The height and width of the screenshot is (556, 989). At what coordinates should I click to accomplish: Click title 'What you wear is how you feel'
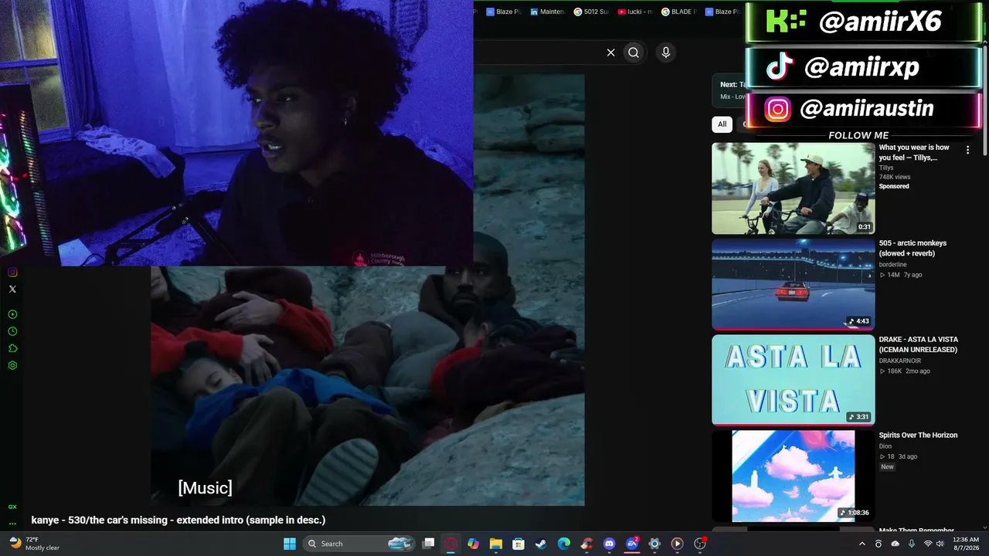[x=914, y=152]
